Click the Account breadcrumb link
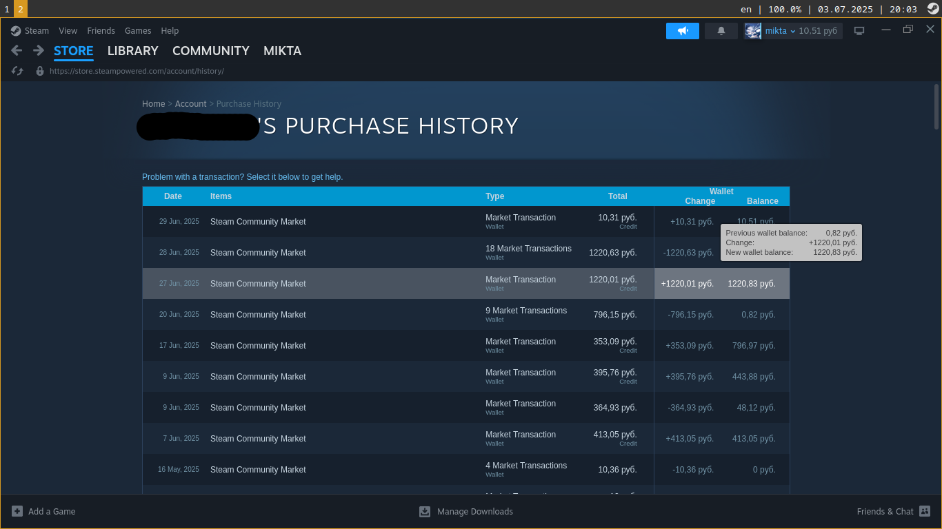Viewport: 942px width, 529px height. (191, 104)
